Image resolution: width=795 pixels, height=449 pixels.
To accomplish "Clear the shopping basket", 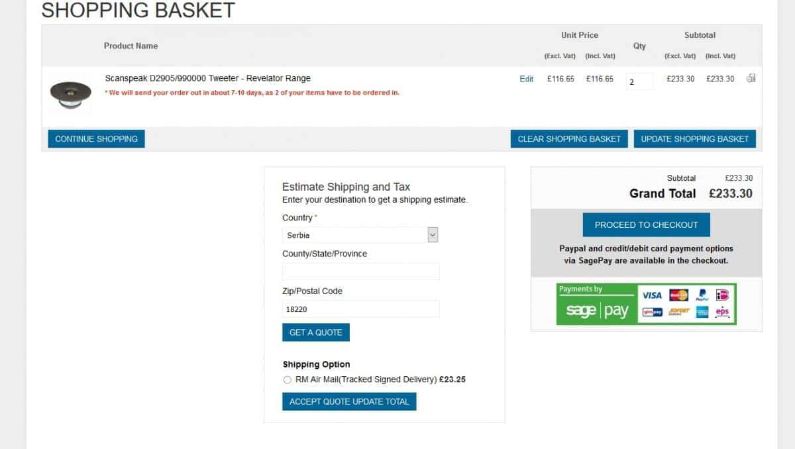I will (569, 139).
